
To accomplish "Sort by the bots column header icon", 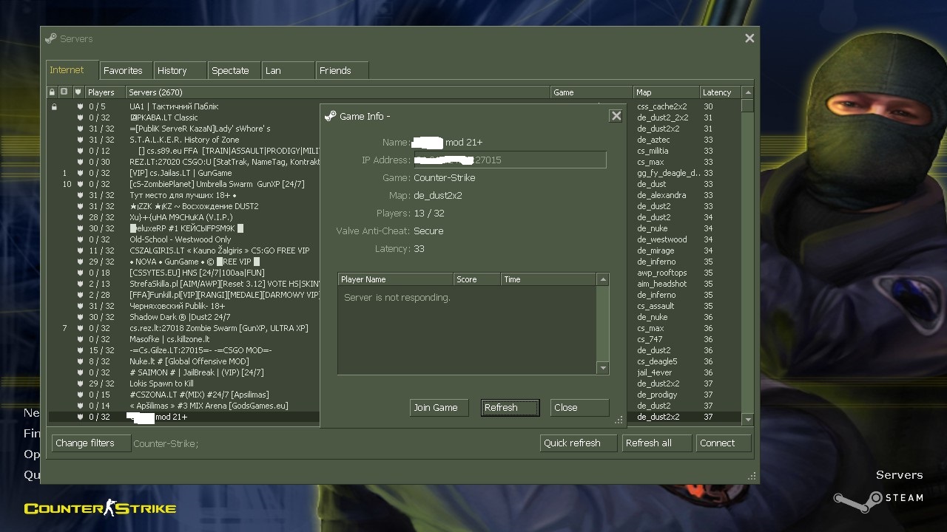I will (x=64, y=92).
